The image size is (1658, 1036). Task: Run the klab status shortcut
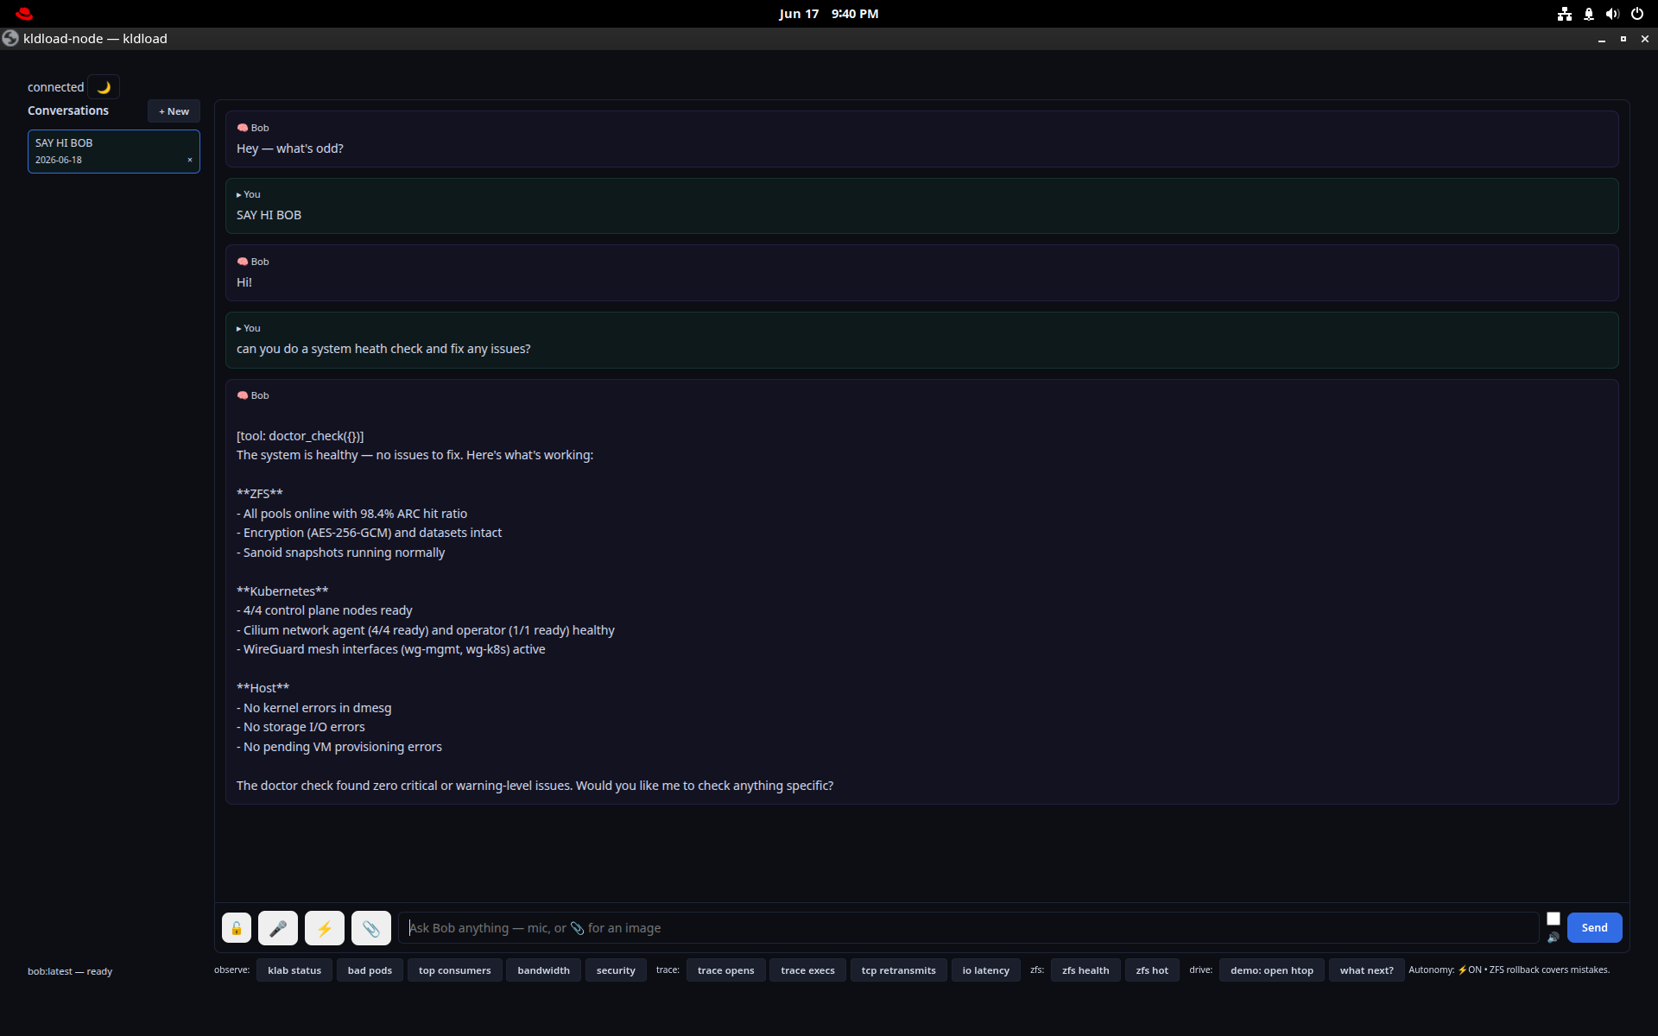(294, 970)
